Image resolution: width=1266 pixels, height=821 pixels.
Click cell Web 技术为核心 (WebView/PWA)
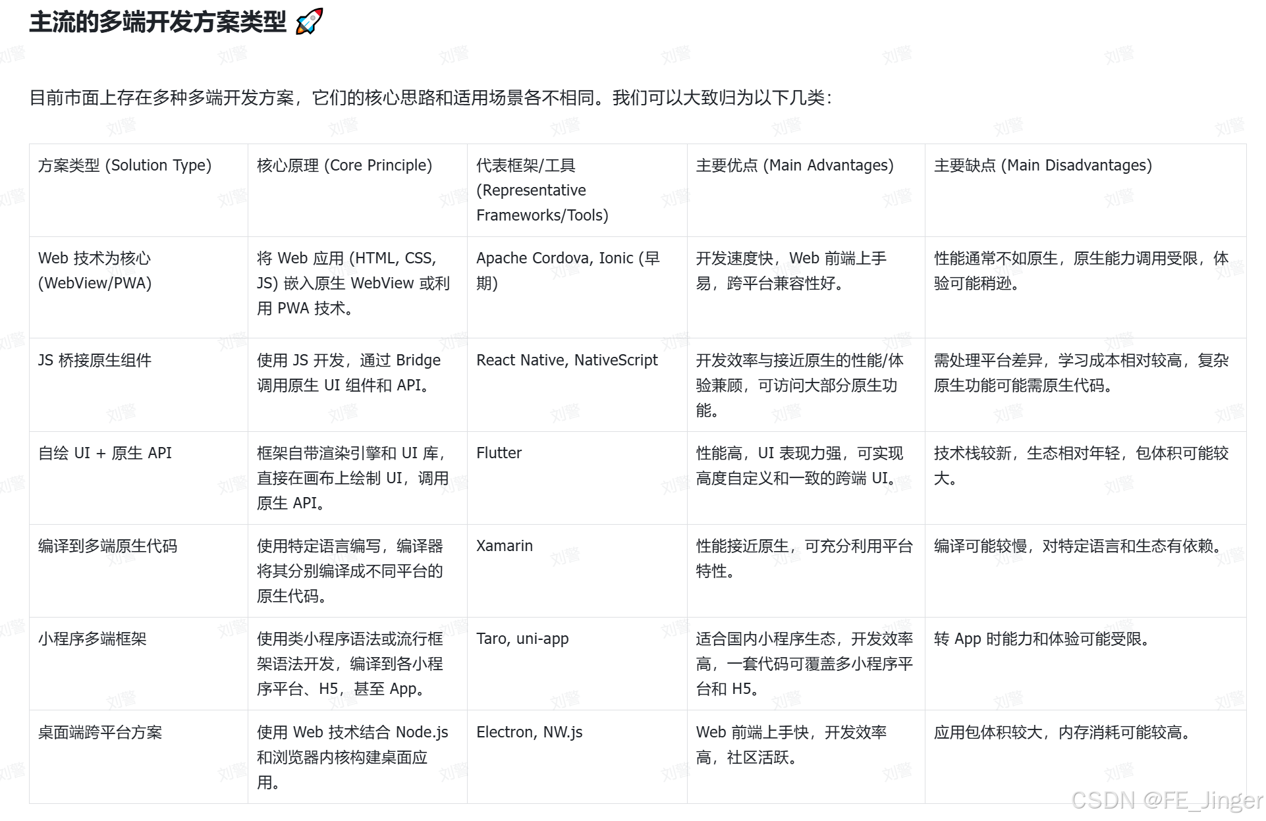tap(138, 288)
